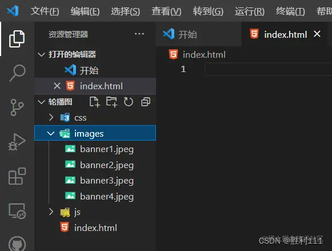Switch to the 开始 editor tab

[x=199, y=34]
